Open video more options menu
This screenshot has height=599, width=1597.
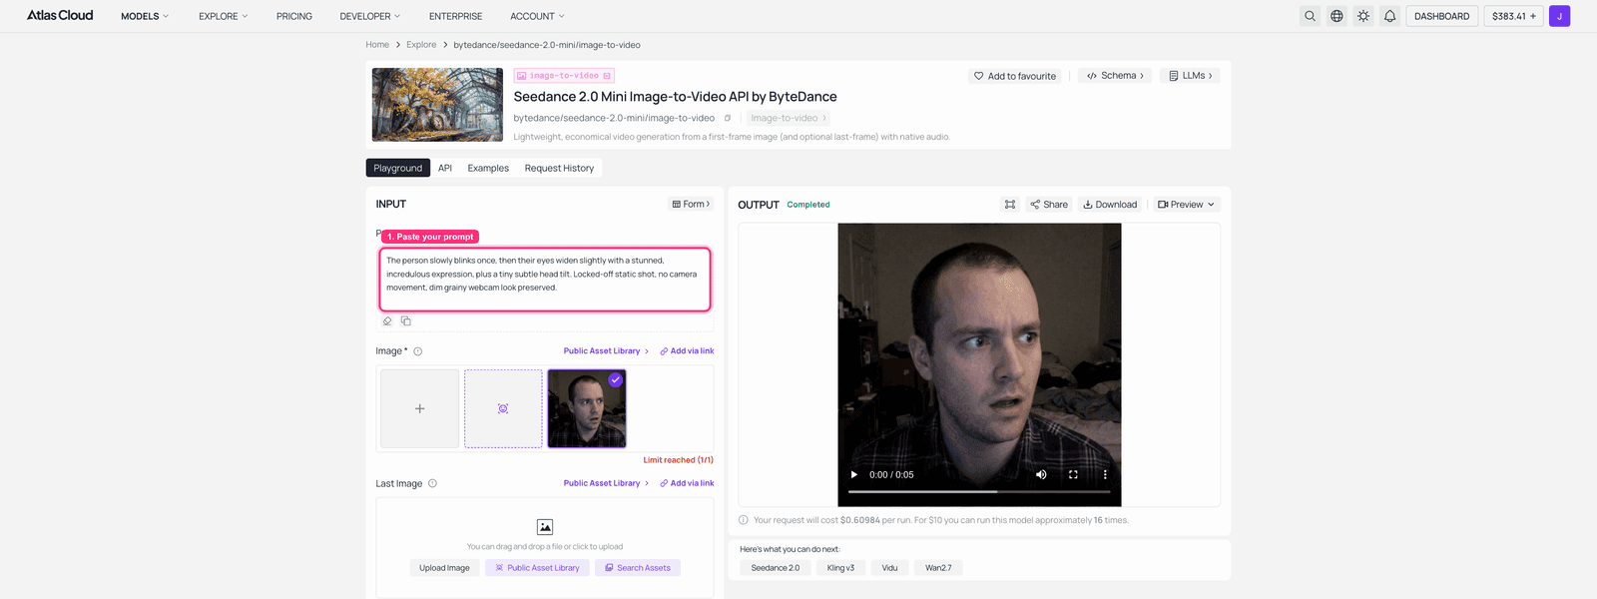[x=1105, y=475]
